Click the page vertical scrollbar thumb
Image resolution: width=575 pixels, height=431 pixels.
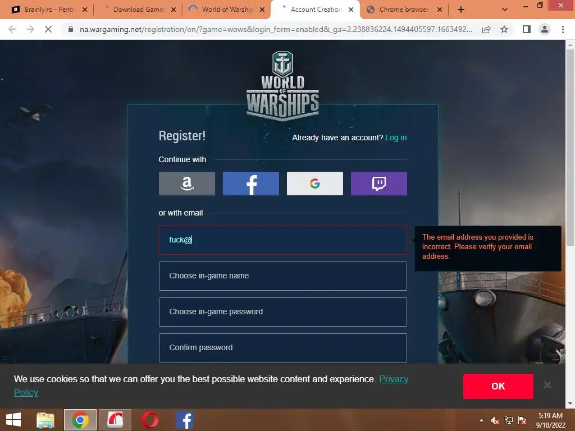point(570,146)
